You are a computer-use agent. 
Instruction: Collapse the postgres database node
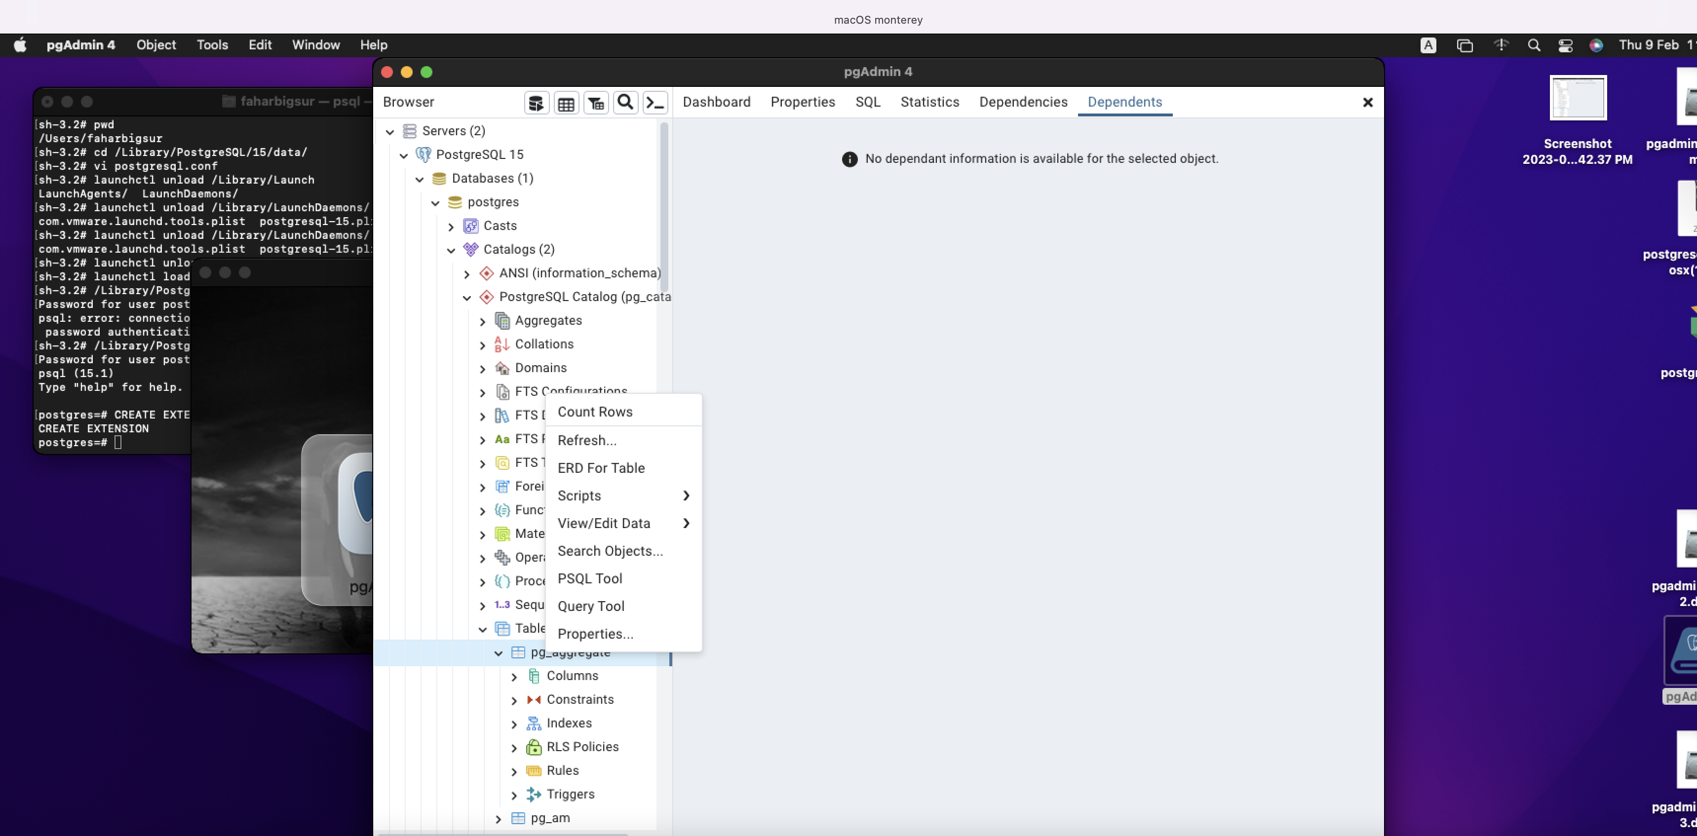click(435, 203)
